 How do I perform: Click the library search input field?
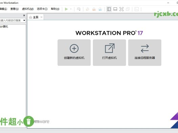(11, 20)
